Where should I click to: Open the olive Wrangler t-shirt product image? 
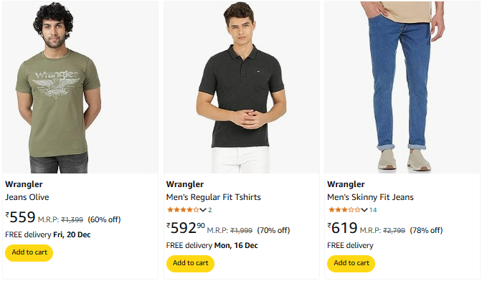coord(80,87)
